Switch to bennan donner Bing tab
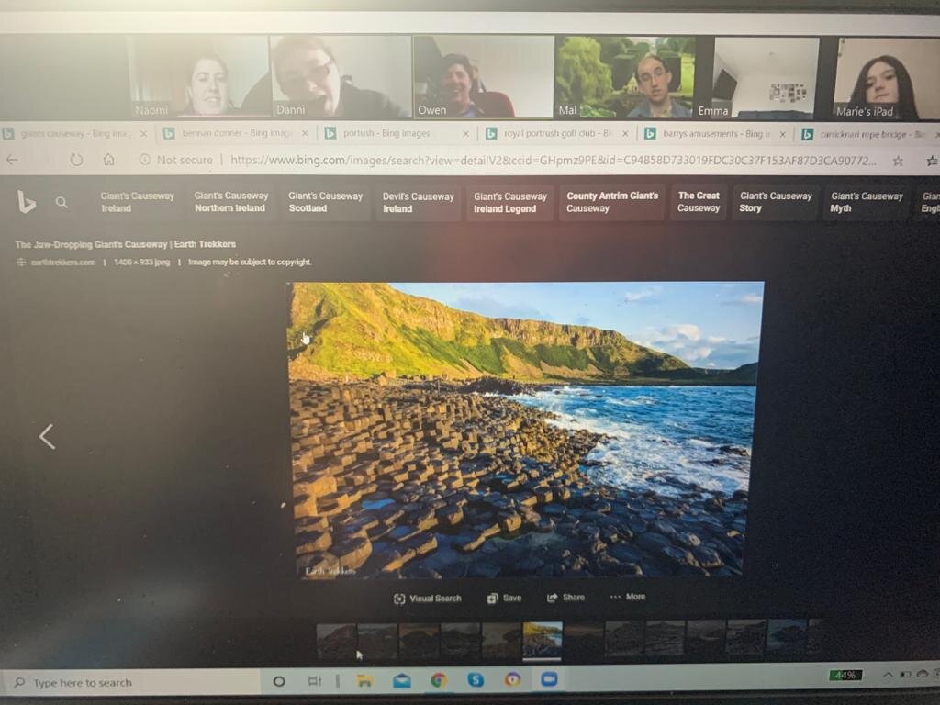Screen dimensions: 940x705 [x=236, y=133]
